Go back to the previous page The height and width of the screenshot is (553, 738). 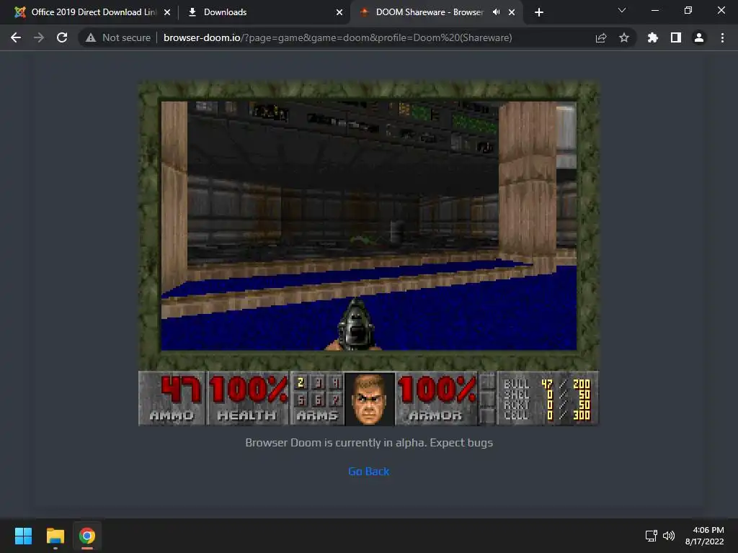pos(16,37)
